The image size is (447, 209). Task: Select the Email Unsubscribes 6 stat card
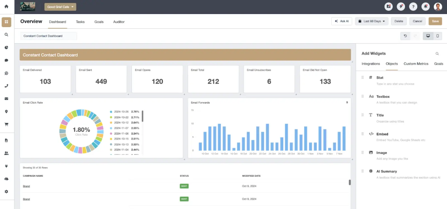269,79
